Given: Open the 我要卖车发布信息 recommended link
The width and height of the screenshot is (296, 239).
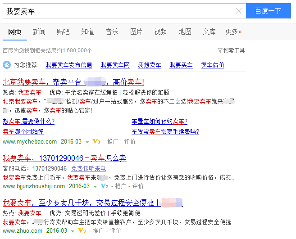Looking at the screenshot, I should pos(69,65).
